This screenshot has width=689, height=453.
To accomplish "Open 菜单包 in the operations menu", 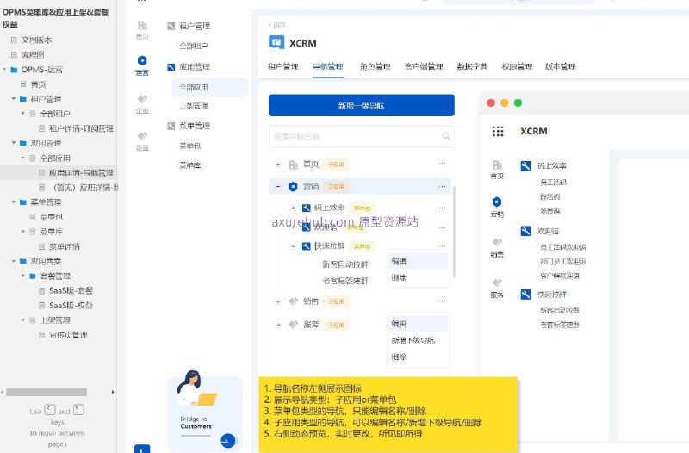I will click(x=190, y=146).
